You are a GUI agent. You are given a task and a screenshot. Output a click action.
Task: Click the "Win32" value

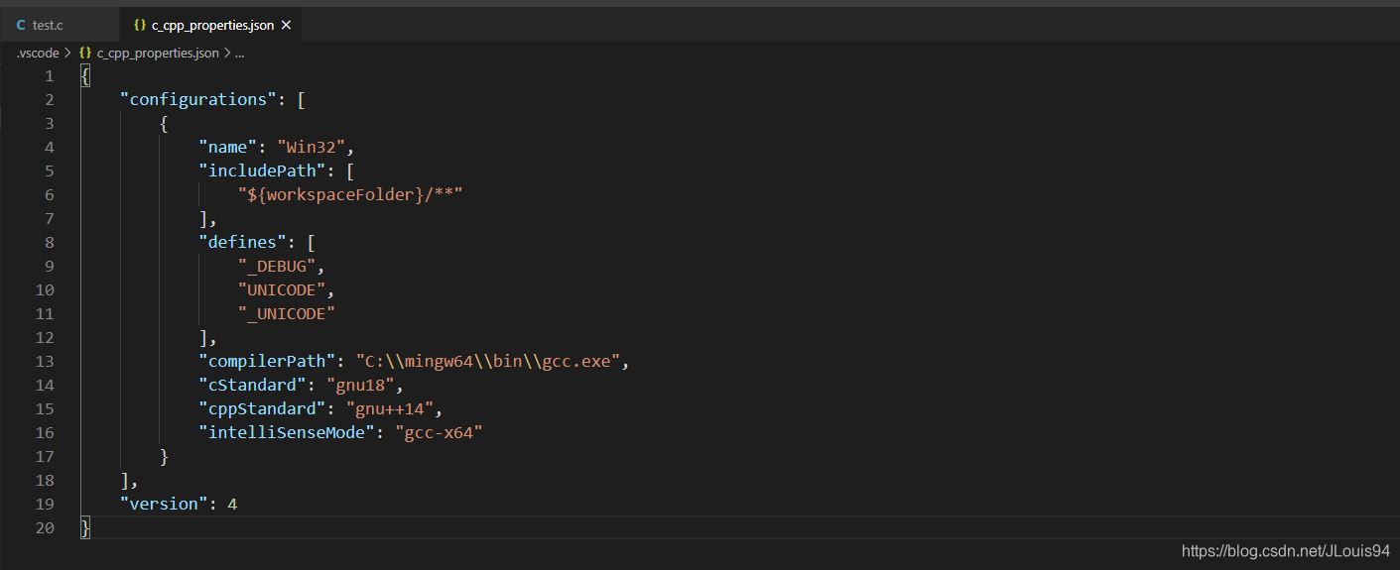pos(312,147)
